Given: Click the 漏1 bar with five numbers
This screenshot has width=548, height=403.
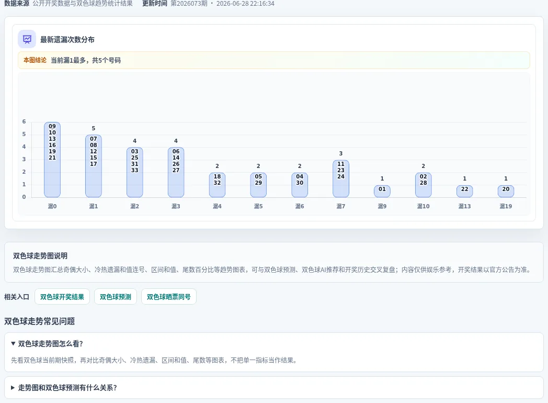Looking at the screenshot, I should (x=93, y=166).
